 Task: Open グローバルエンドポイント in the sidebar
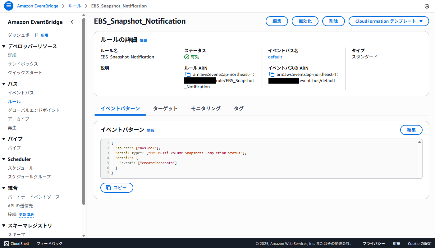34,110
